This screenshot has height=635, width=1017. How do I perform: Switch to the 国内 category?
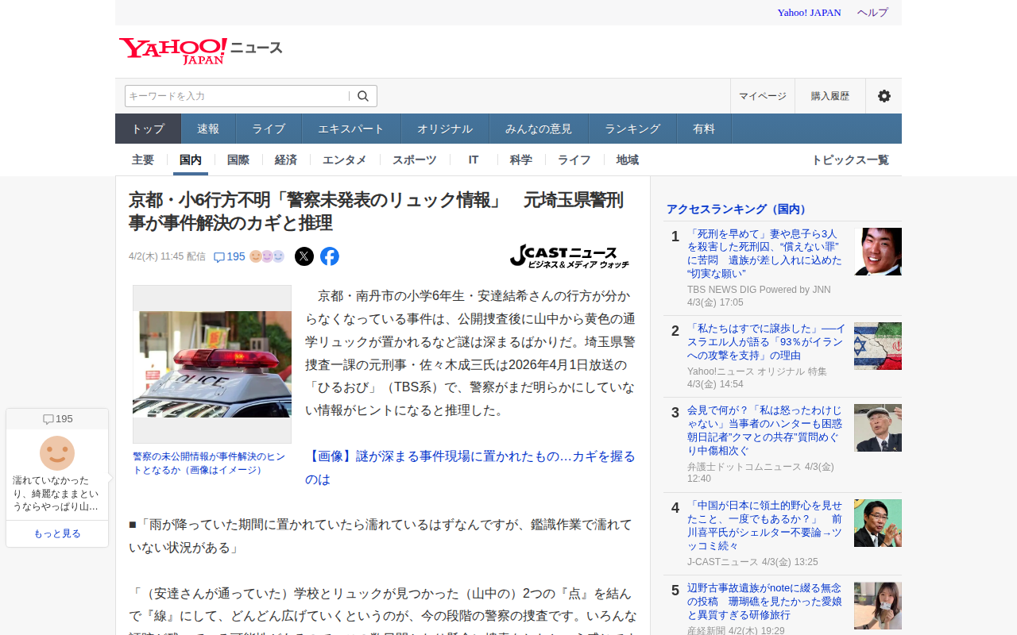(x=191, y=160)
